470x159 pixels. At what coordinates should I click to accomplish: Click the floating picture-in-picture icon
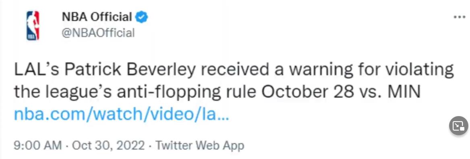[x=459, y=126]
